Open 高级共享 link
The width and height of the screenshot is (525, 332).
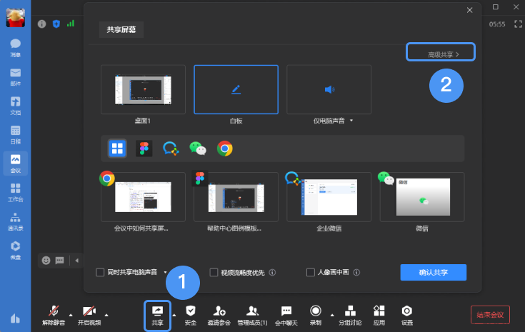click(x=441, y=52)
